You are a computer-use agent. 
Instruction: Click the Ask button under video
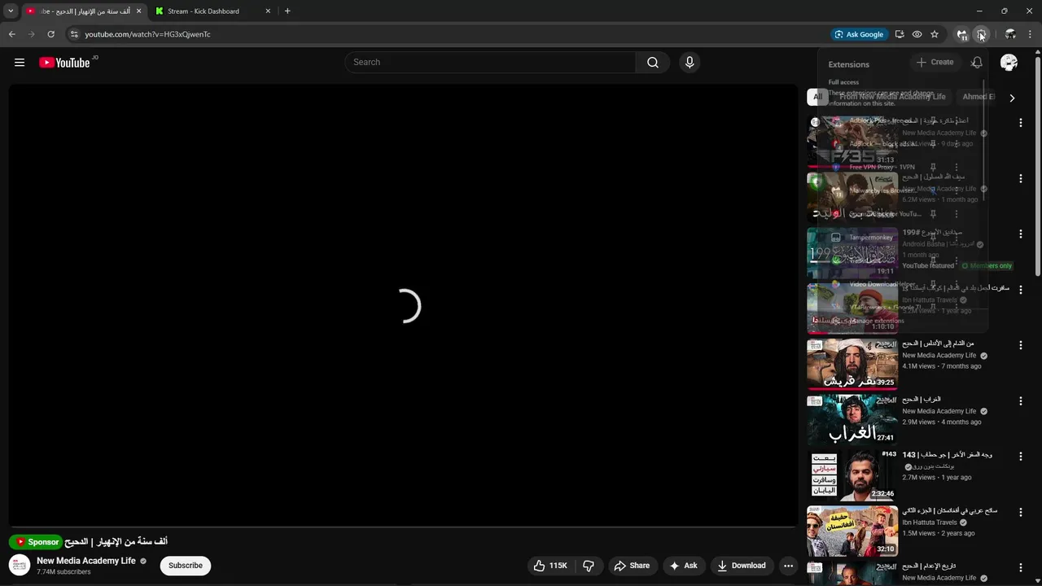pos(683,566)
